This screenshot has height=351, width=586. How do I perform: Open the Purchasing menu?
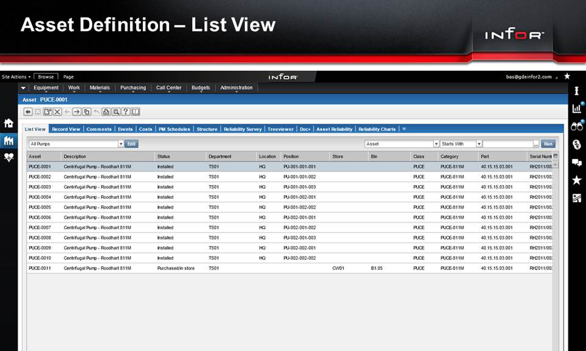[x=133, y=88]
